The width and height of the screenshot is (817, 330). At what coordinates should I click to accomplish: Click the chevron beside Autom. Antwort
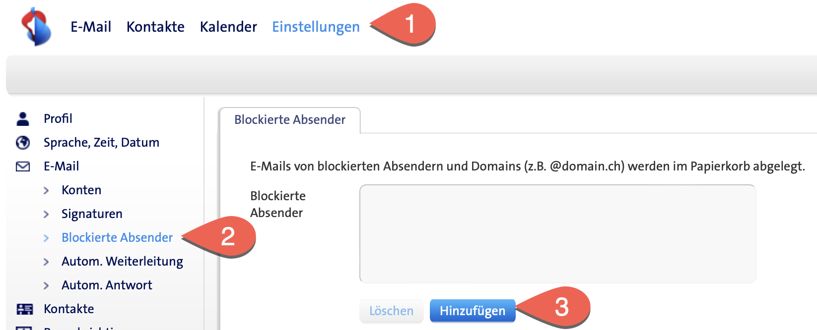click(46, 285)
